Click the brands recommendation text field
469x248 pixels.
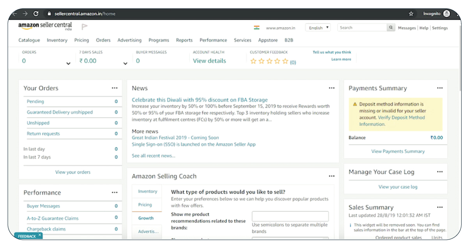[290, 216]
